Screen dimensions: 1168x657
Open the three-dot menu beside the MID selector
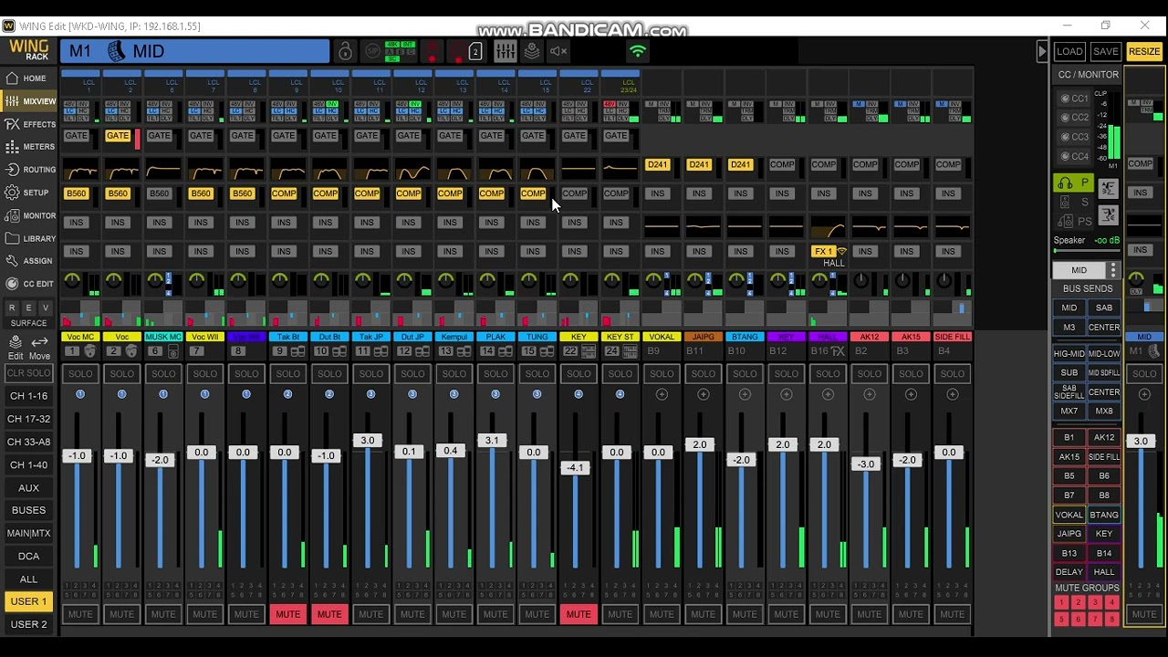click(x=1112, y=270)
